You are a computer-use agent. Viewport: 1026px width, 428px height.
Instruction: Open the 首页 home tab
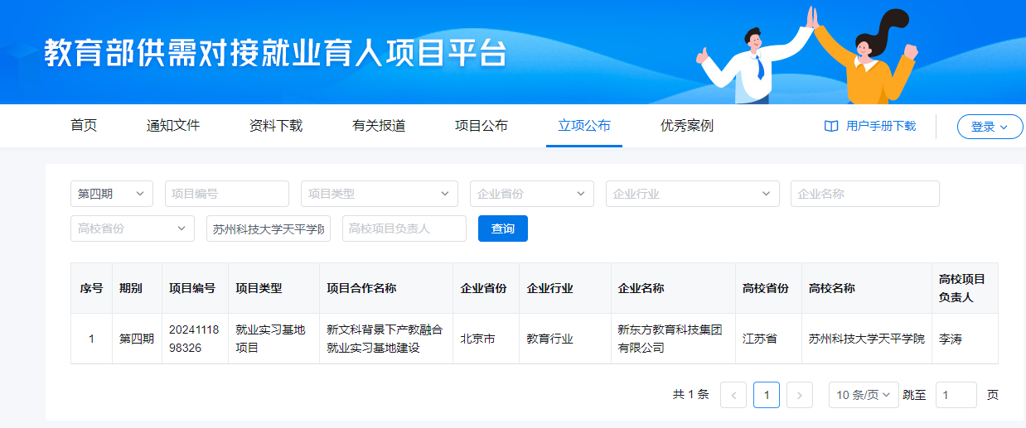point(84,126)
